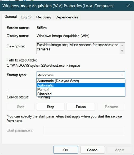Click the Apply button
134x155 pixels.
119,150
